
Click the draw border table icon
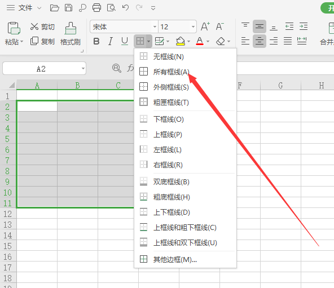tap(159, 41)
